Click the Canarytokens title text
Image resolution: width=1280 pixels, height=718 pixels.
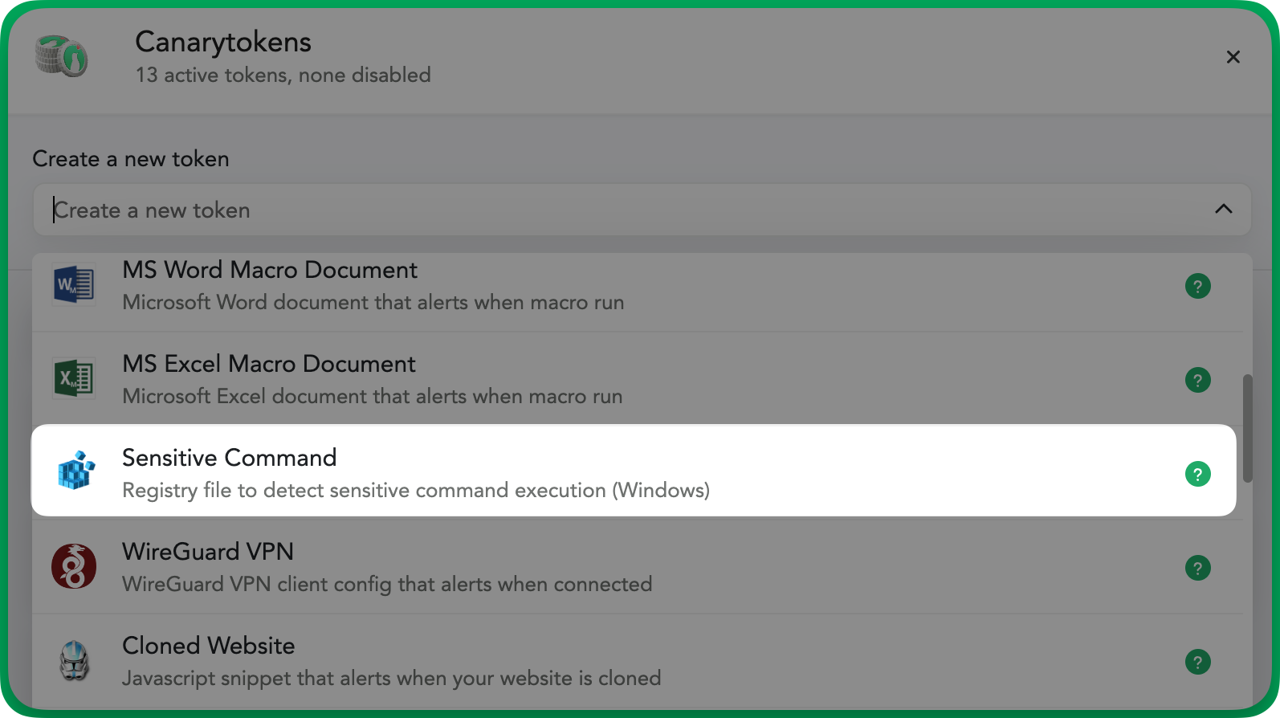(223, 42)
